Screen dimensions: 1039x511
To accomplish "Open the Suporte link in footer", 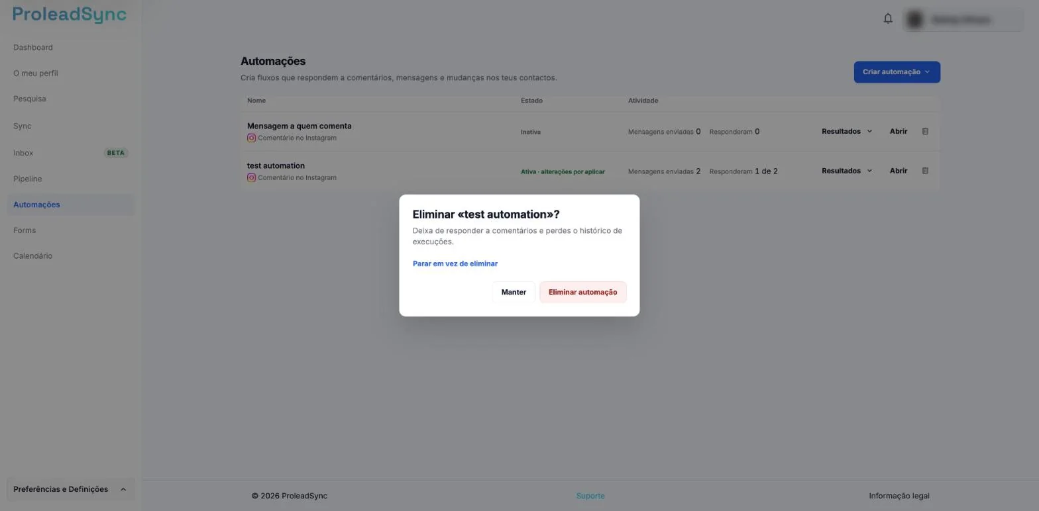I will pos(590,496).
